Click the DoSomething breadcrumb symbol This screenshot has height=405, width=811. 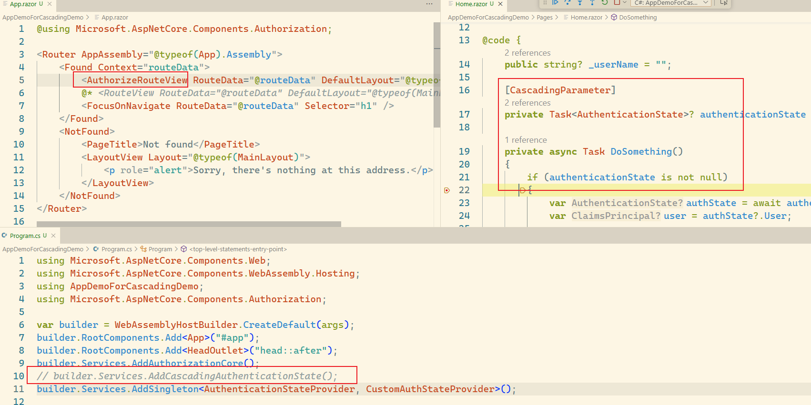(638, 17)
